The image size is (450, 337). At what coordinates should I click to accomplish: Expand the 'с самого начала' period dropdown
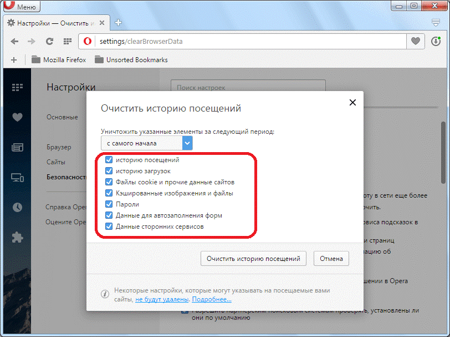[188, 143]
